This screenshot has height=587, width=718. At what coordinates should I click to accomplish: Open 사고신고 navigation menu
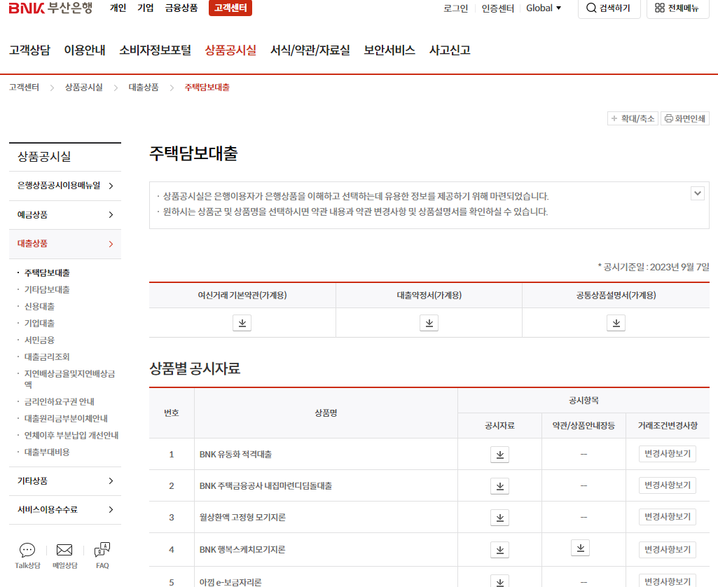450,50
